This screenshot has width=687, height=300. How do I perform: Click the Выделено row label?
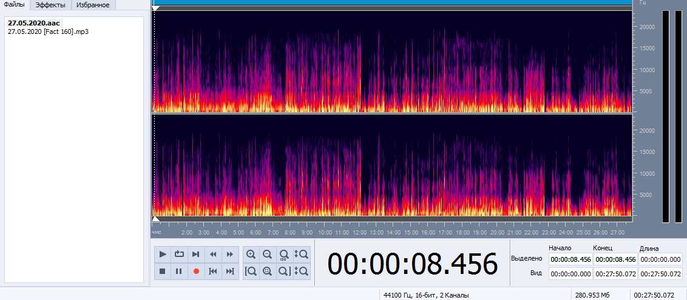point(527,258)
